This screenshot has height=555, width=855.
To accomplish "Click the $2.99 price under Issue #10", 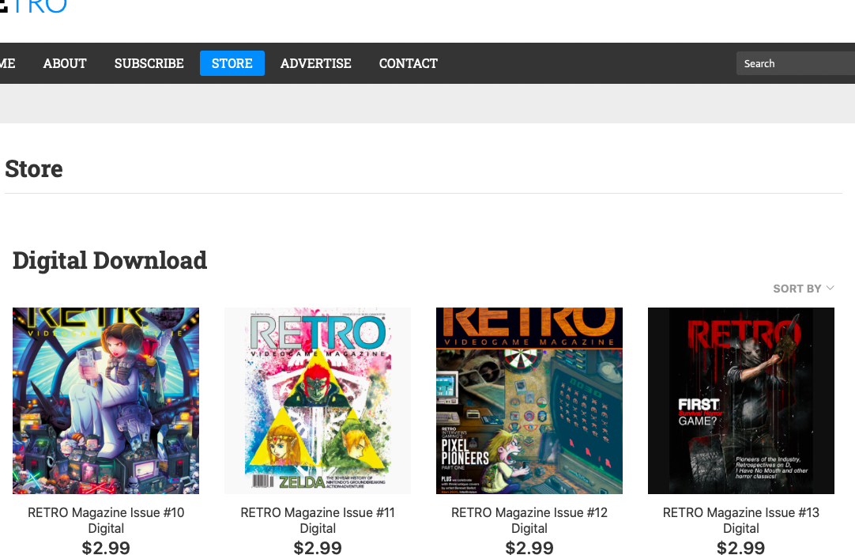I will (x=106, y=547).
